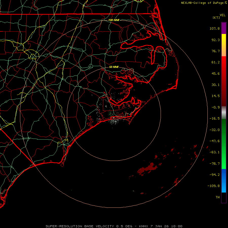Select the 76.7 scale value
228x228 pixels.
click(216, 51)
